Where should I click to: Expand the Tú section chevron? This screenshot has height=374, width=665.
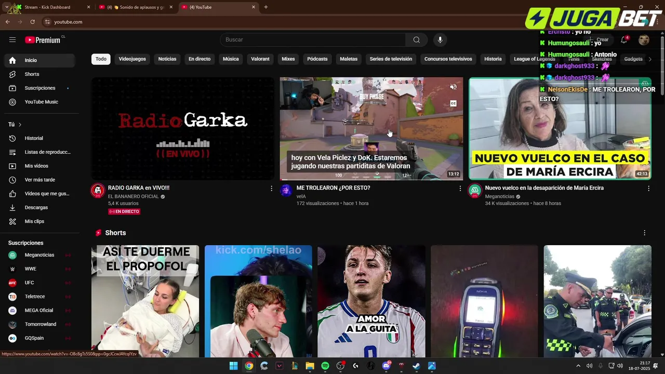[20, 125]
